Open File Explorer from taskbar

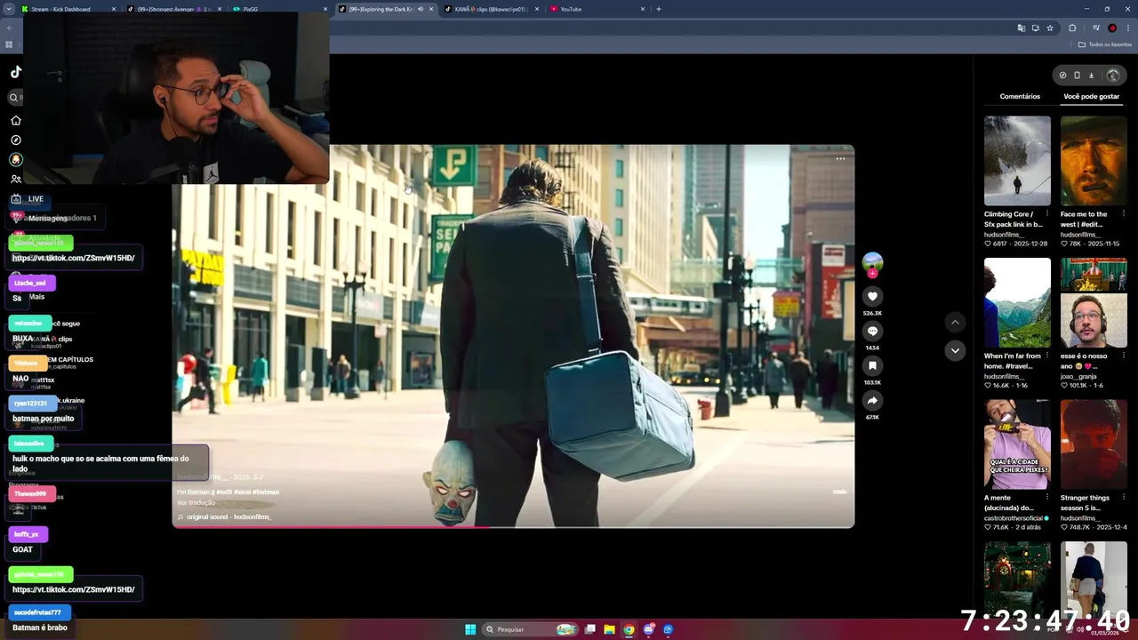pos(609,629)
